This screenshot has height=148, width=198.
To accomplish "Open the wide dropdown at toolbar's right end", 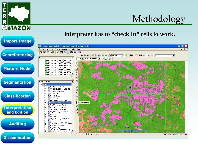I will point(174,55).
